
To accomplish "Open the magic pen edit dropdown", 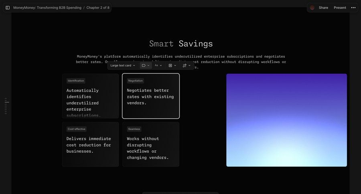I will (187, 65).
